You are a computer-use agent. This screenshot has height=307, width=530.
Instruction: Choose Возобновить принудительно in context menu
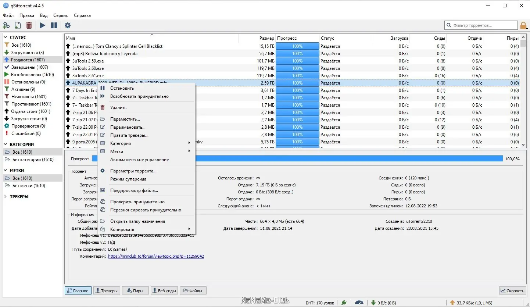tap(146, 96)
